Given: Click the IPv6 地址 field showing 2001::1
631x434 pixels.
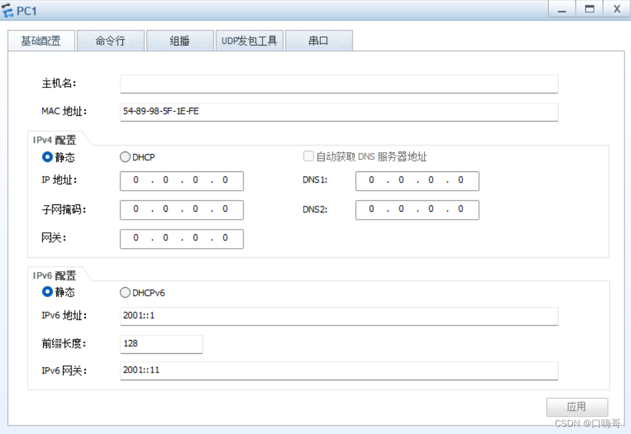Looking at the screenshot, I should [339, 316].
